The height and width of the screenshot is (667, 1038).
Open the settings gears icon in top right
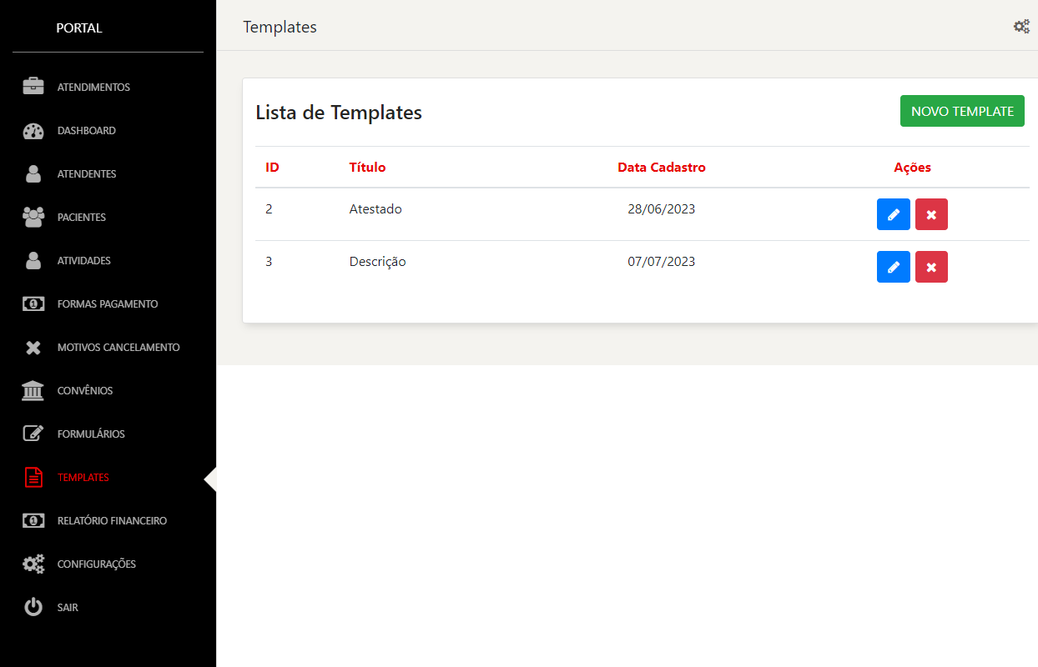(1021, 27)
